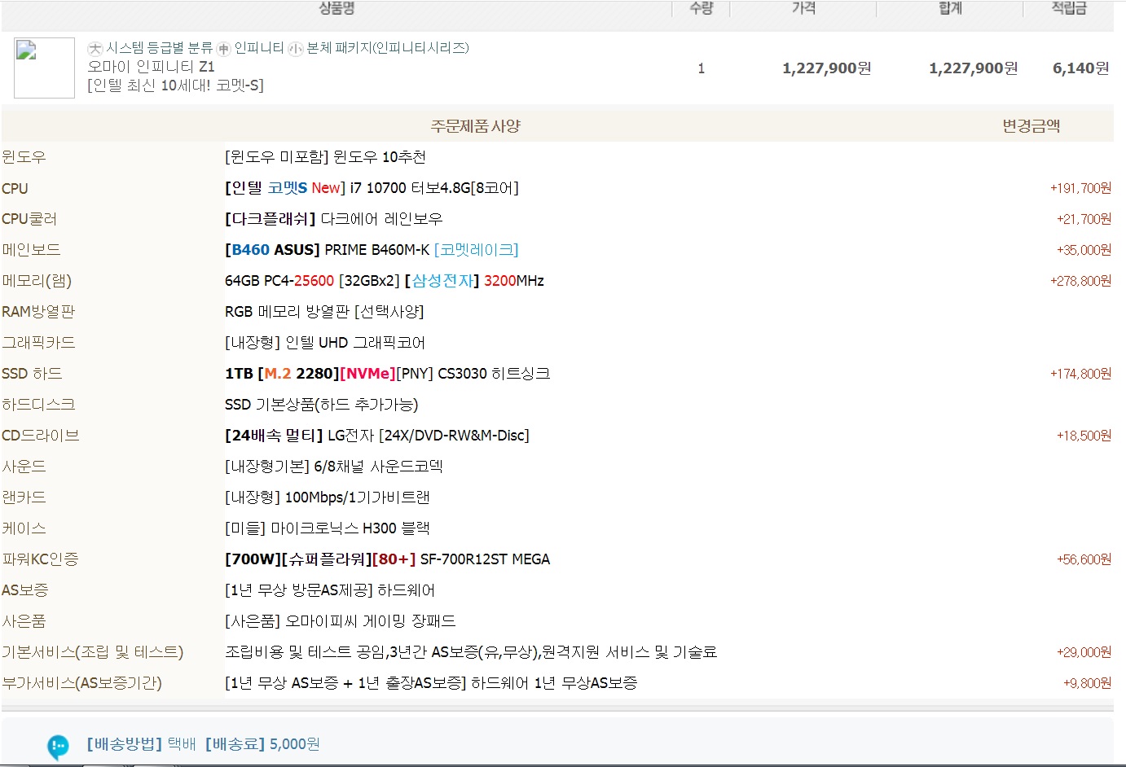Click SF-700R12ST MEGA power supply spec

[x=387, y=559]
